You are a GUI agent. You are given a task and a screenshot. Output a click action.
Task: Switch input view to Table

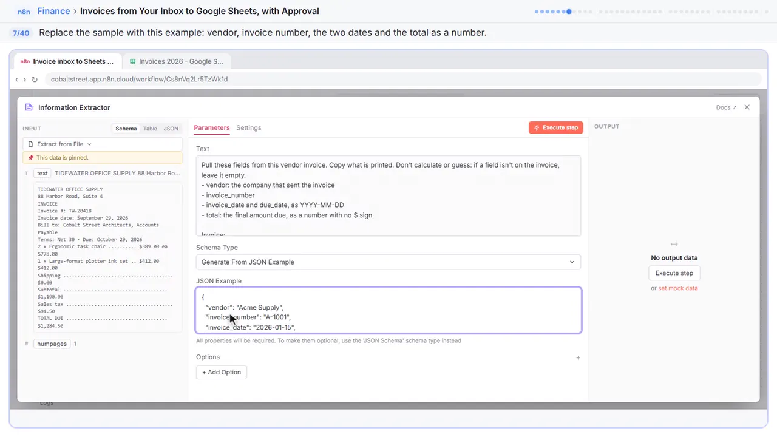150,129
